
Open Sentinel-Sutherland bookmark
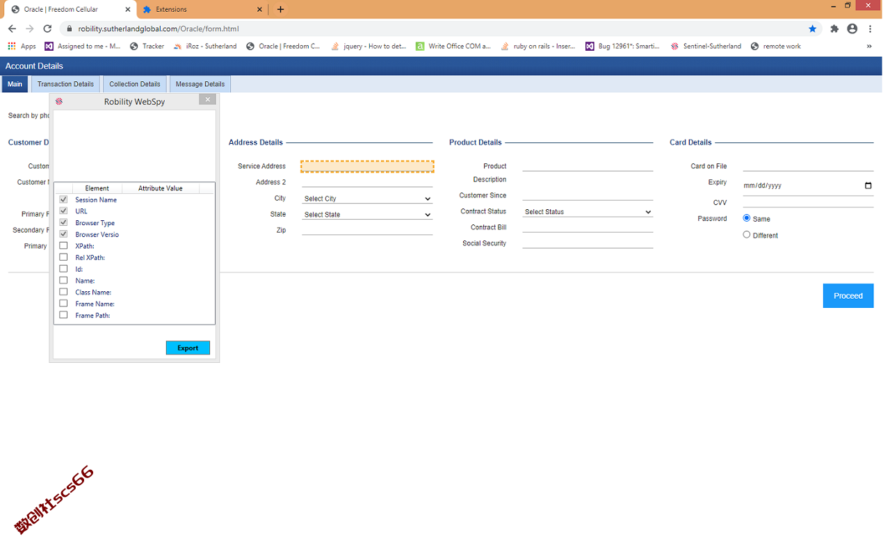click(706, 46)
